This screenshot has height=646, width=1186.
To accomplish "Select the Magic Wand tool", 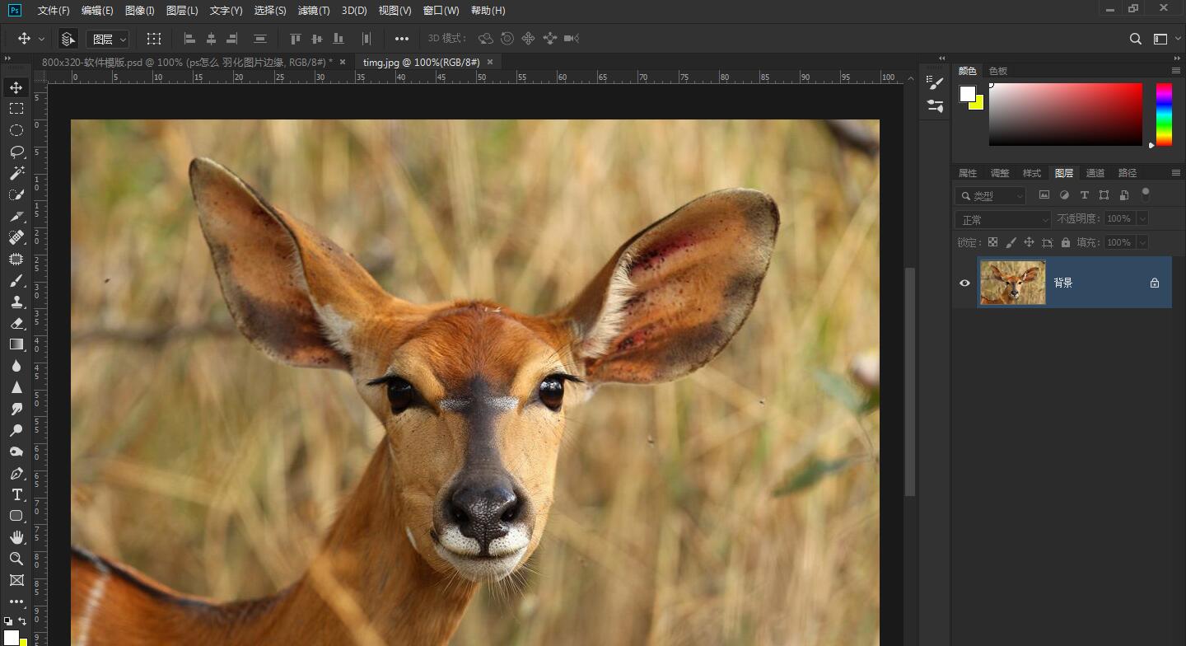I will 16,173.
